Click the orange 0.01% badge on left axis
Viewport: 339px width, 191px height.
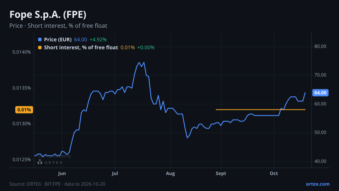pos(24,110)
